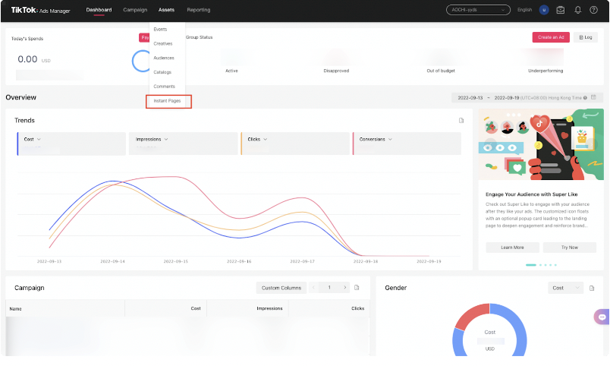
Task: Open the date range calendar icon
Action: click(594, 98)
